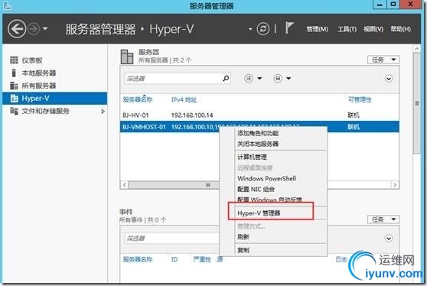Click the search magnifier in servers filter
Viewport: 427px width, 286px height.
coord(226,79)
